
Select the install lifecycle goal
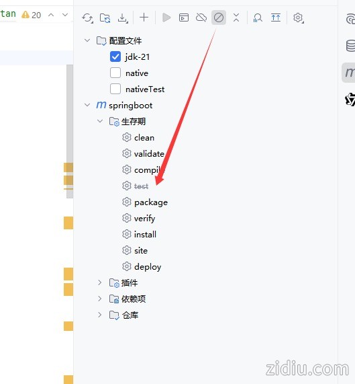click(145, 234)
